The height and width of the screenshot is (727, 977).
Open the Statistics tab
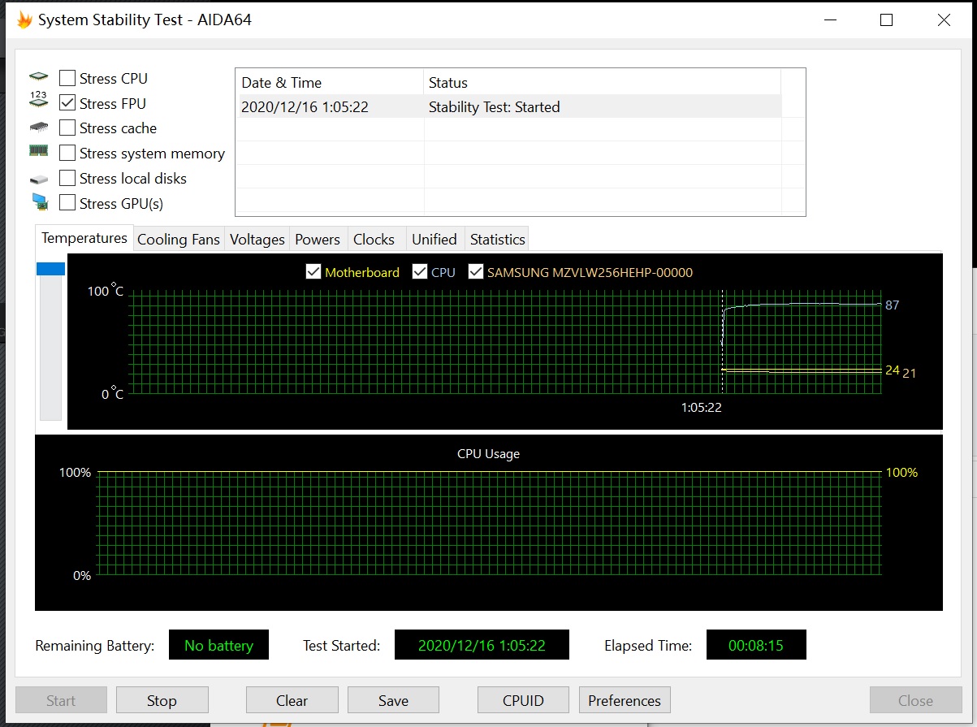tap(496, 239)
